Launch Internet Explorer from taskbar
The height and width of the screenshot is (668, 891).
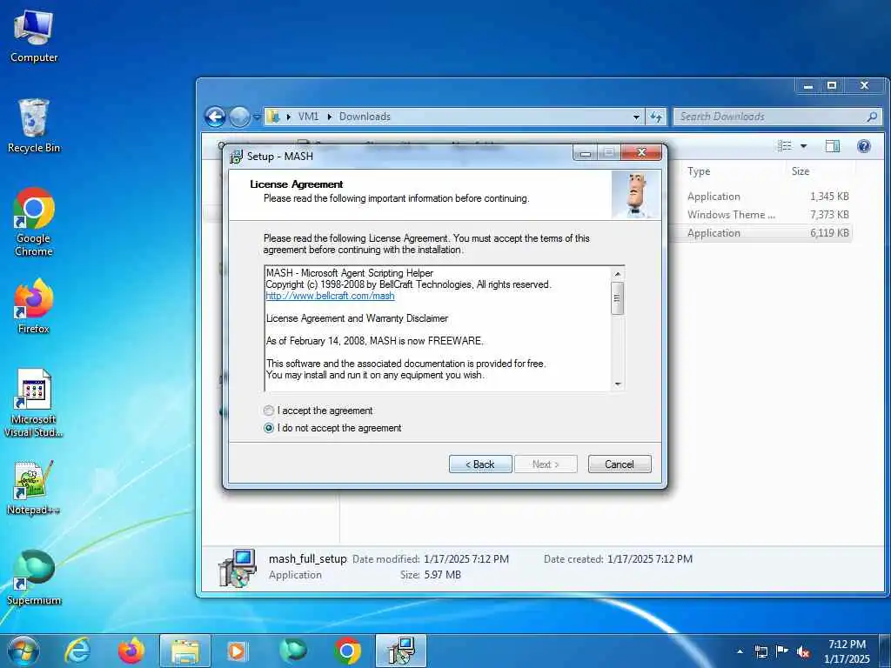point(77,651)
